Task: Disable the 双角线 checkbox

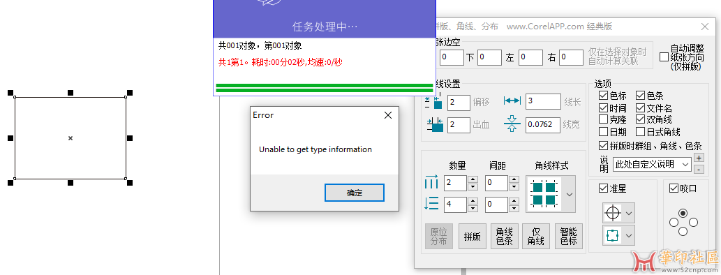Action: pos(640,119)
